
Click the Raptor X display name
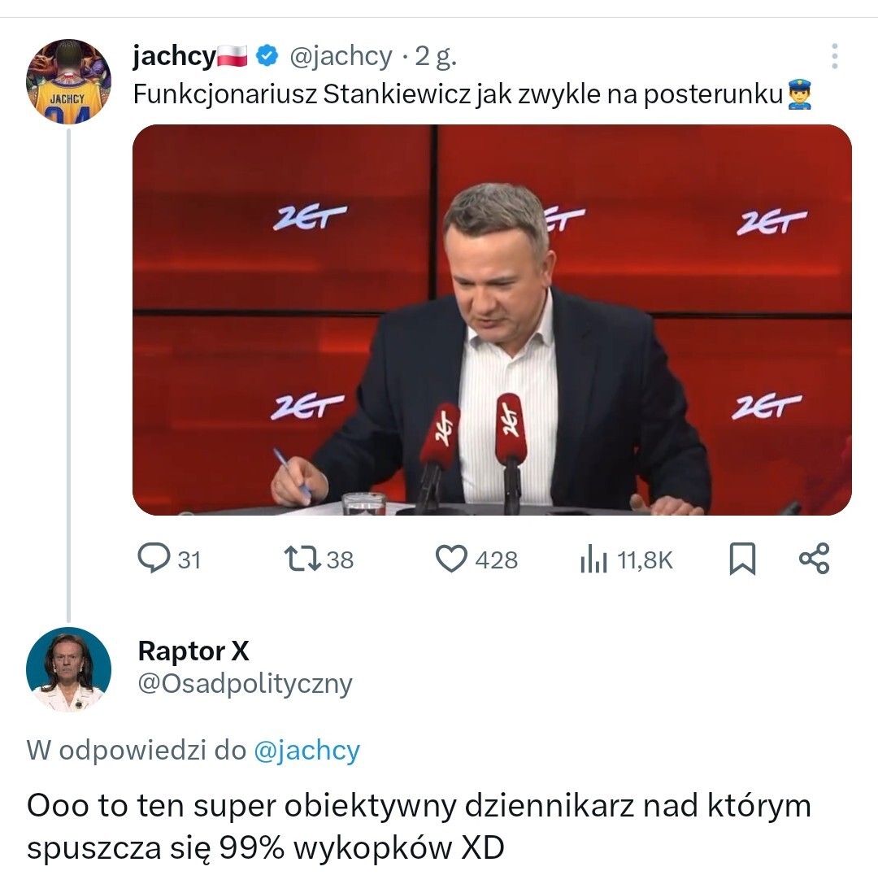(x=193, y=651)
